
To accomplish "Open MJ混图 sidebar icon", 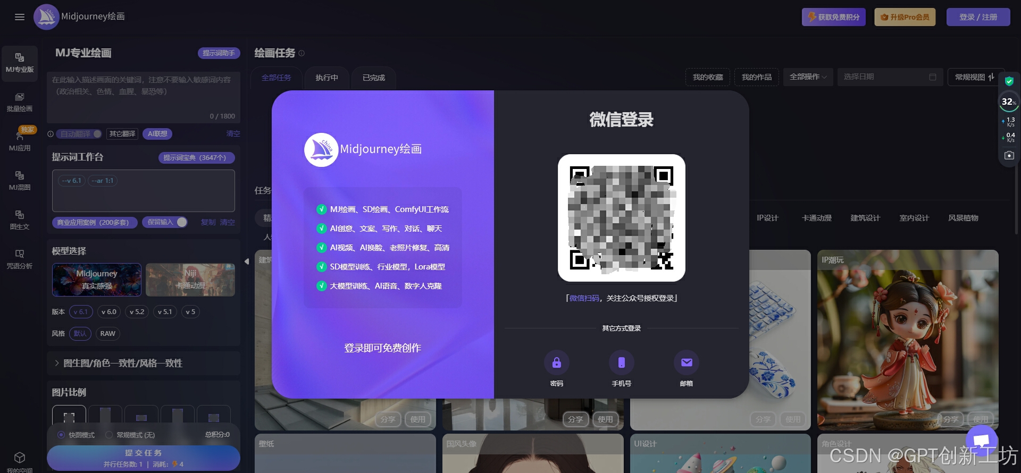I will pyautogui.click(x=20, y=181).
